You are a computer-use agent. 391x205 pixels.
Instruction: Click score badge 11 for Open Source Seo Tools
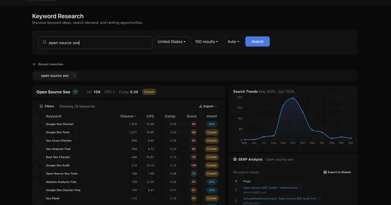[x=194, y=174]
